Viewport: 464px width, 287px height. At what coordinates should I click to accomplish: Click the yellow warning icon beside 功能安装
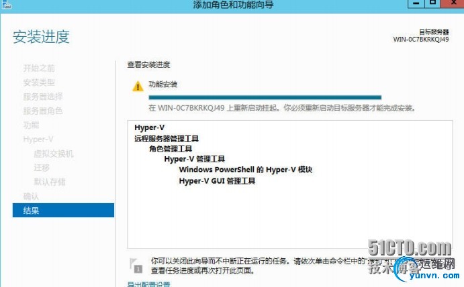(x=138, y=87)
